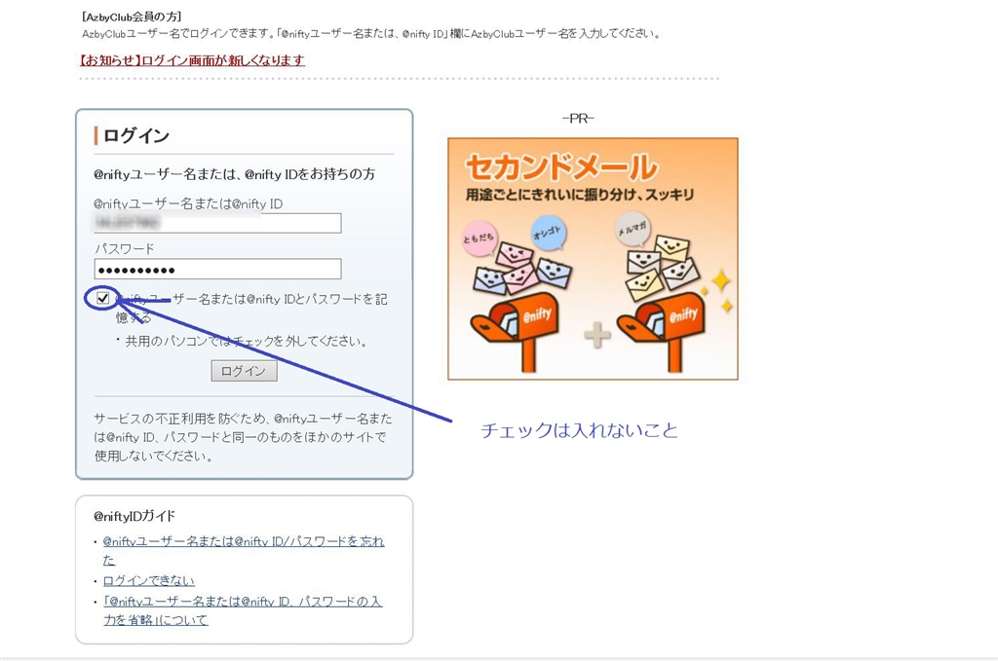This screenshot has height=661, width=998.
Task: Open the forgot @nifty ID/password link
Action: click(244, 550)
